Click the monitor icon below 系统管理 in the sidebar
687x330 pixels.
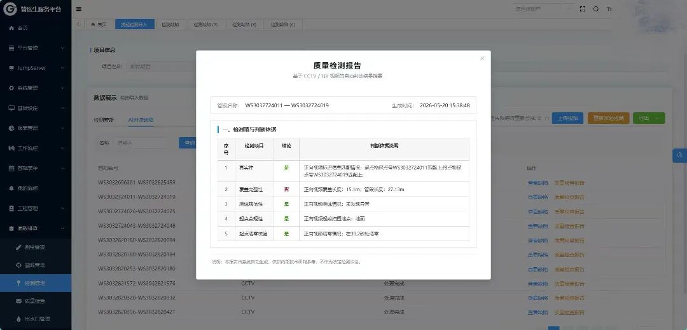tap(11, 108)
